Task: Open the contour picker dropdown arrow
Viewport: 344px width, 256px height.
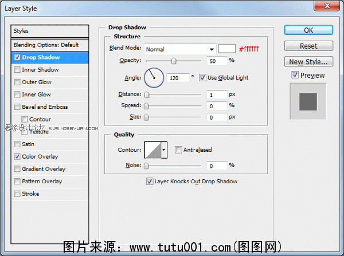Action: tap(164, 150)
